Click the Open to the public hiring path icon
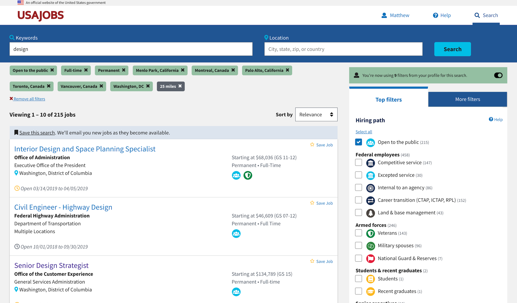Screen dimensions: 517x303 371,143
